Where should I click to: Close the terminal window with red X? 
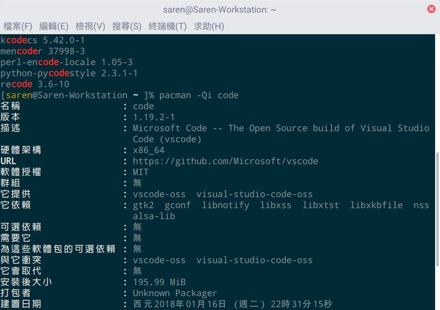pos(431,9)
